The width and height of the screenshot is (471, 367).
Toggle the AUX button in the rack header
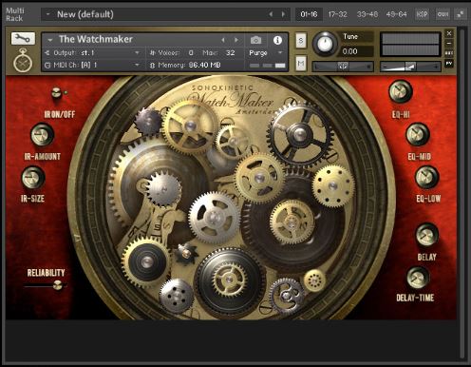click(443, 14)
